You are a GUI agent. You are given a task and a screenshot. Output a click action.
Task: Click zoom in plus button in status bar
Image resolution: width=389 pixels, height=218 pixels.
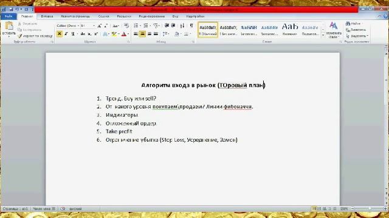(x=385, y=209)
